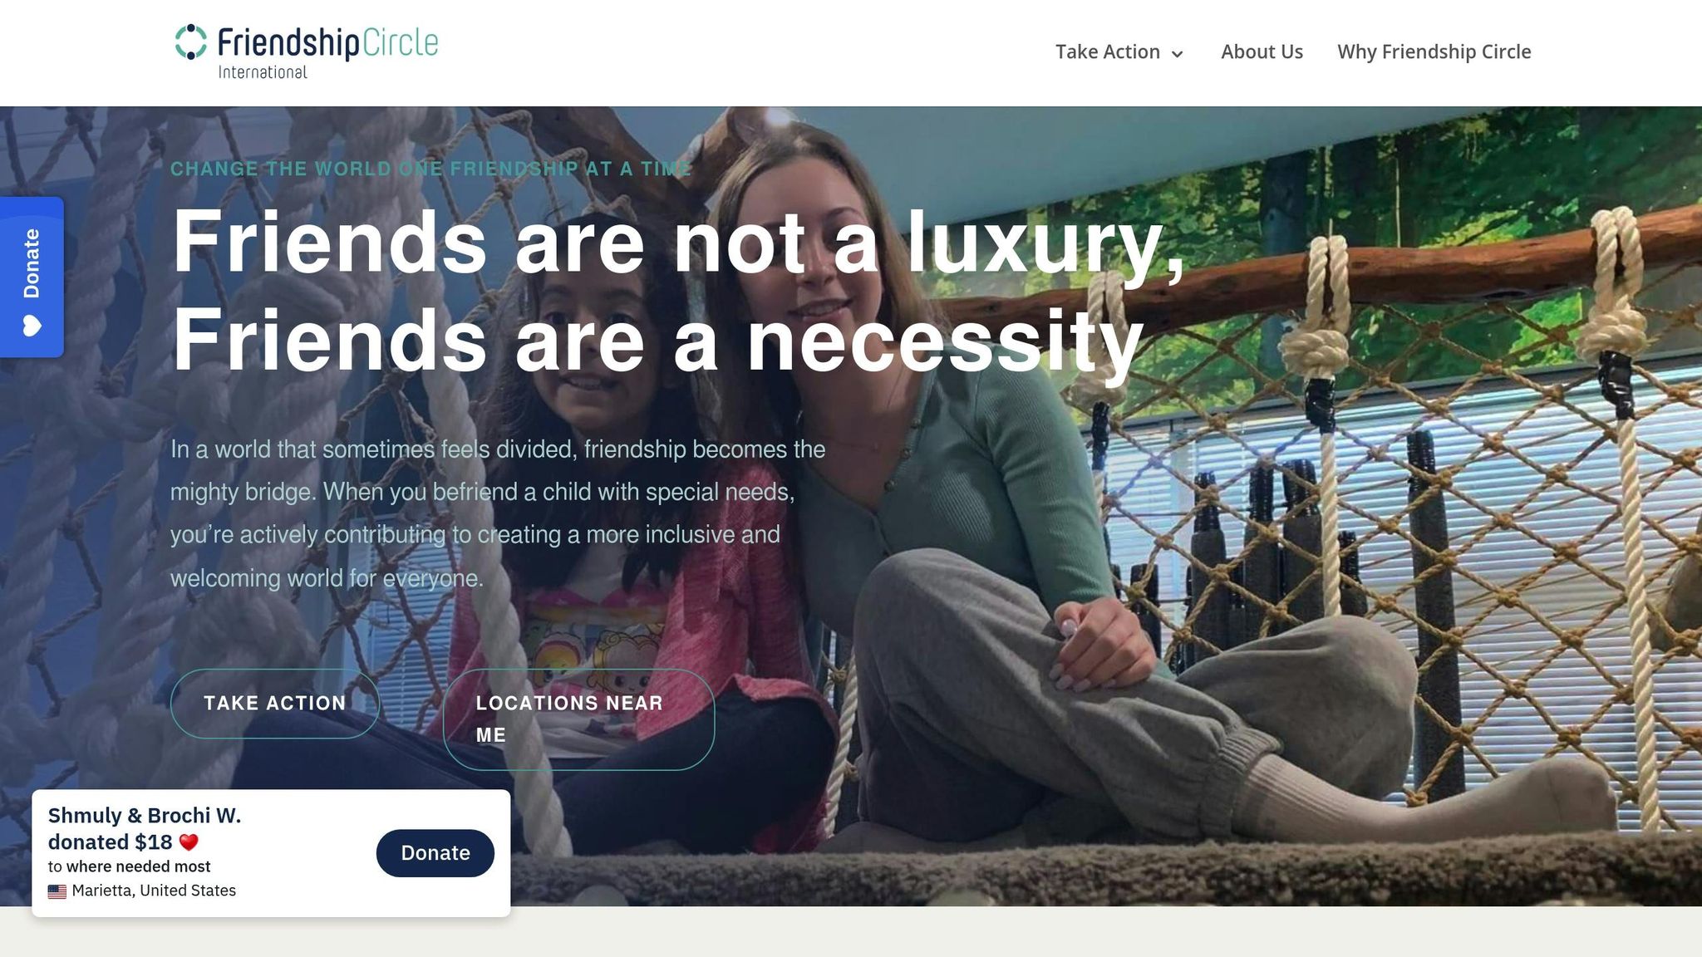The image size is (1702, 957).
Task: Click the 'In a world that sometimes' paragraph
Action: tap(498, 513)
